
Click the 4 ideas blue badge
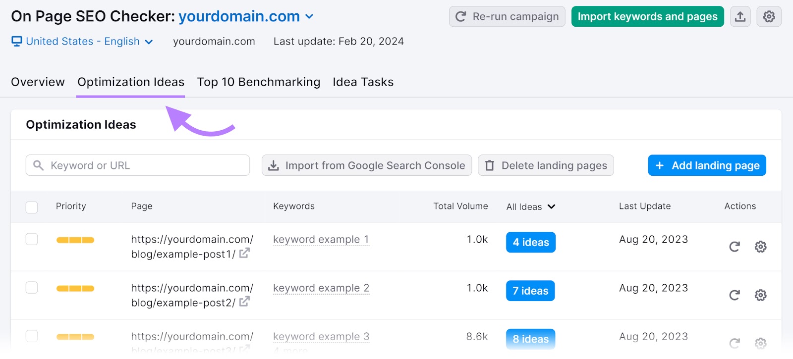pos(530,243)
